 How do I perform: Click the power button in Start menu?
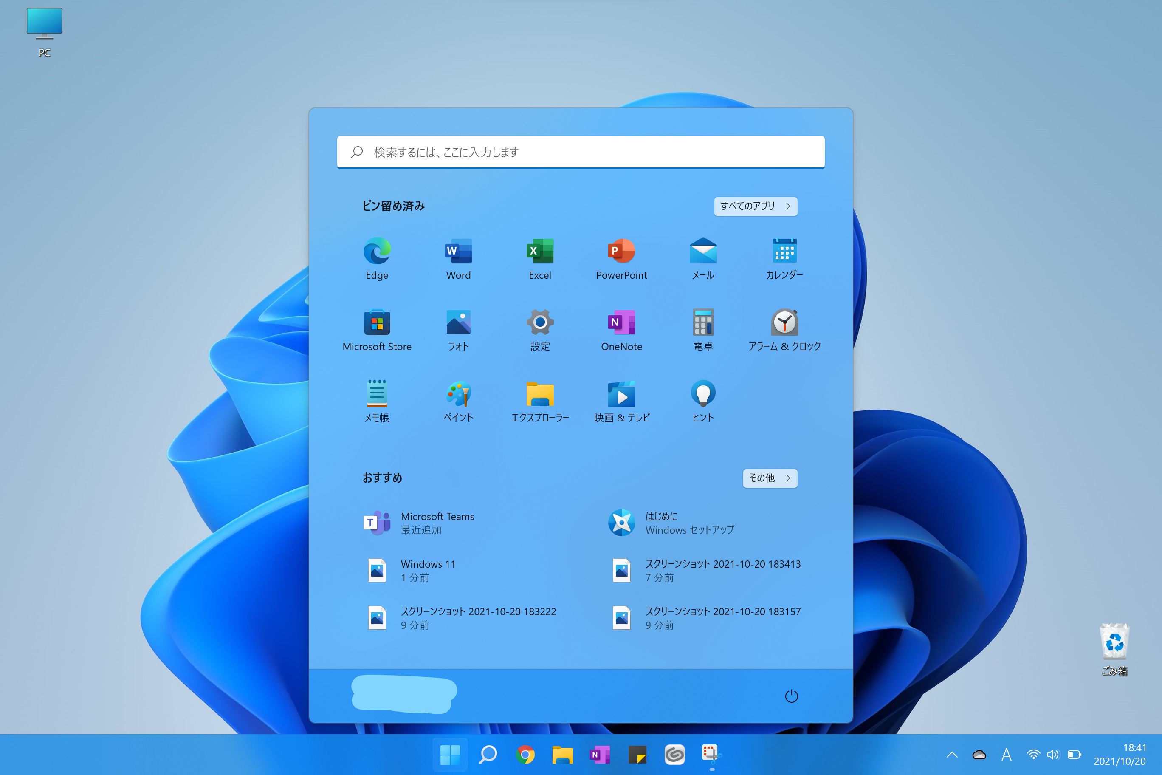pyautogui.click(x=791, y=696)
